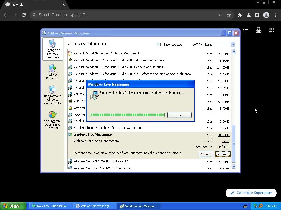Select Microsoft Visual Studio Web Authoring Component icon

[x=70, y=53]
